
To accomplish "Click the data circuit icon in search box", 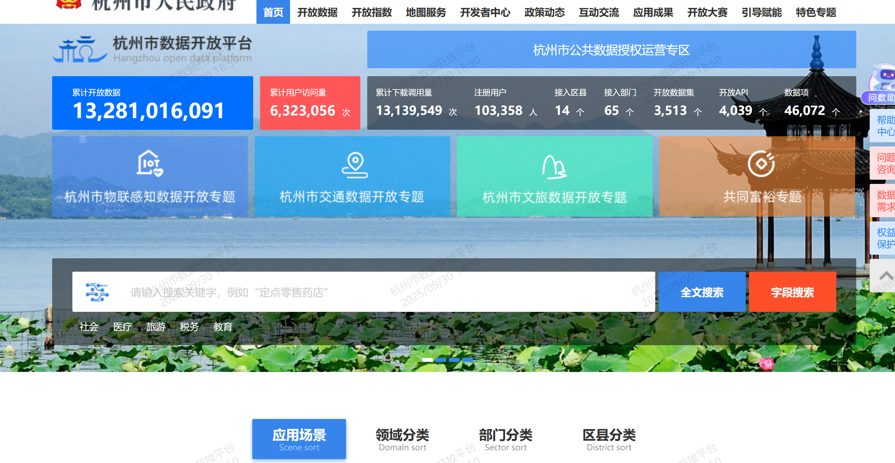I will click(97, 292).
